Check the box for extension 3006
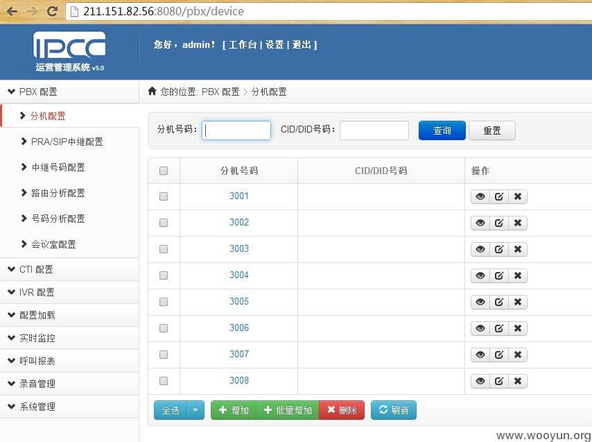This screenshot has height=442, width=592. click(164, 328)
